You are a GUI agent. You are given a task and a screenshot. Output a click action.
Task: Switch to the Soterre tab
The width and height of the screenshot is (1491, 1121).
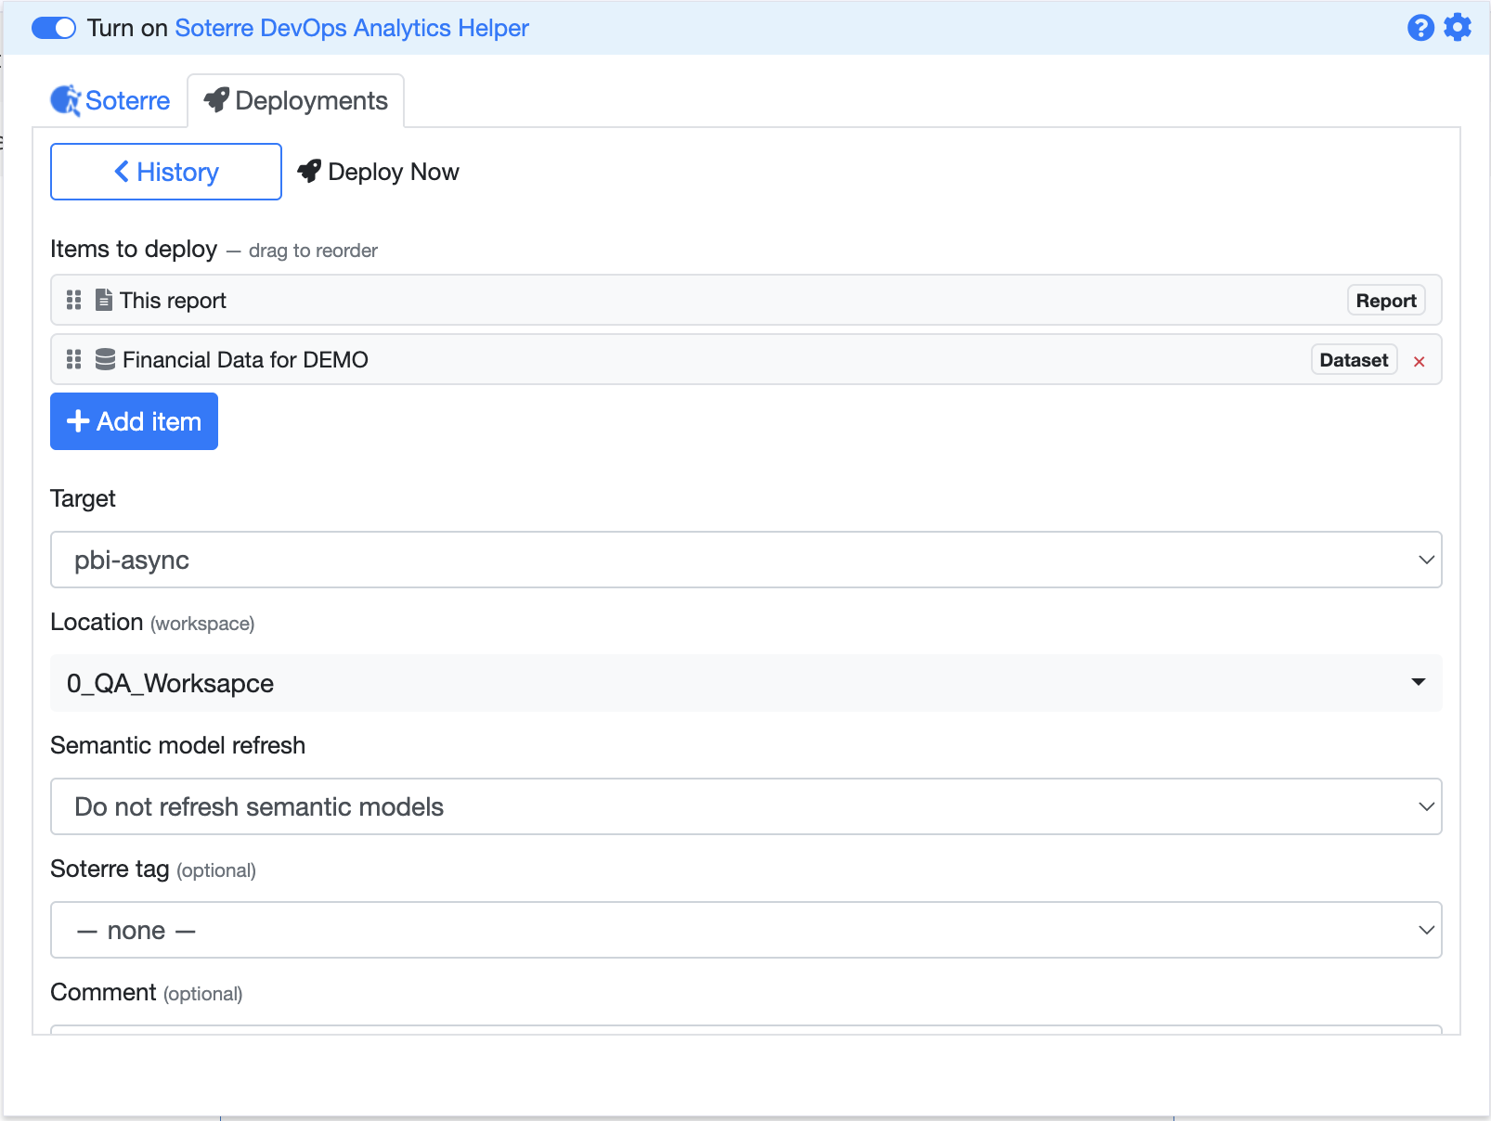coord(110,100)
